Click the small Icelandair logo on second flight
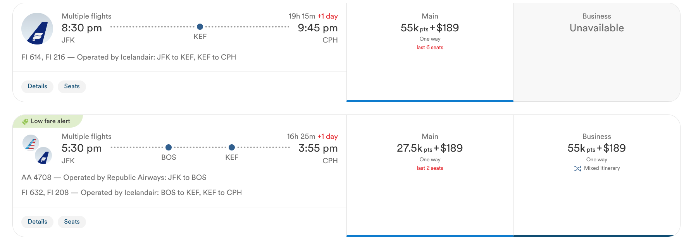Viewport: 684px width, 241px height. [x=44, y=156]
